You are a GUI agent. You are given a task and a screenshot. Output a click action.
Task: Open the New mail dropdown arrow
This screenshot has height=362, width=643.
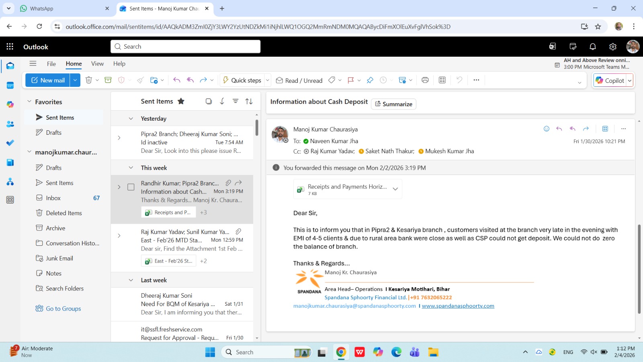pos(75,80)
